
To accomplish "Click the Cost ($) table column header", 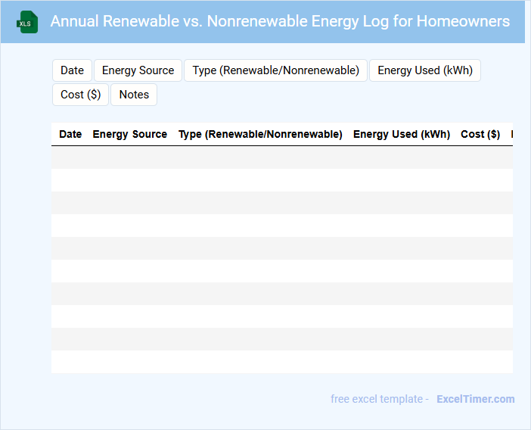I will point(480,134).
